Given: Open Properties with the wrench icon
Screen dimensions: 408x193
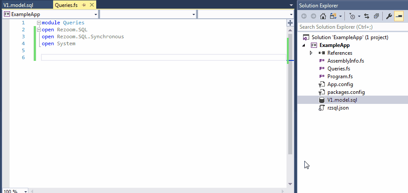Looking at the screenshot, I should (x=389, y=17).
